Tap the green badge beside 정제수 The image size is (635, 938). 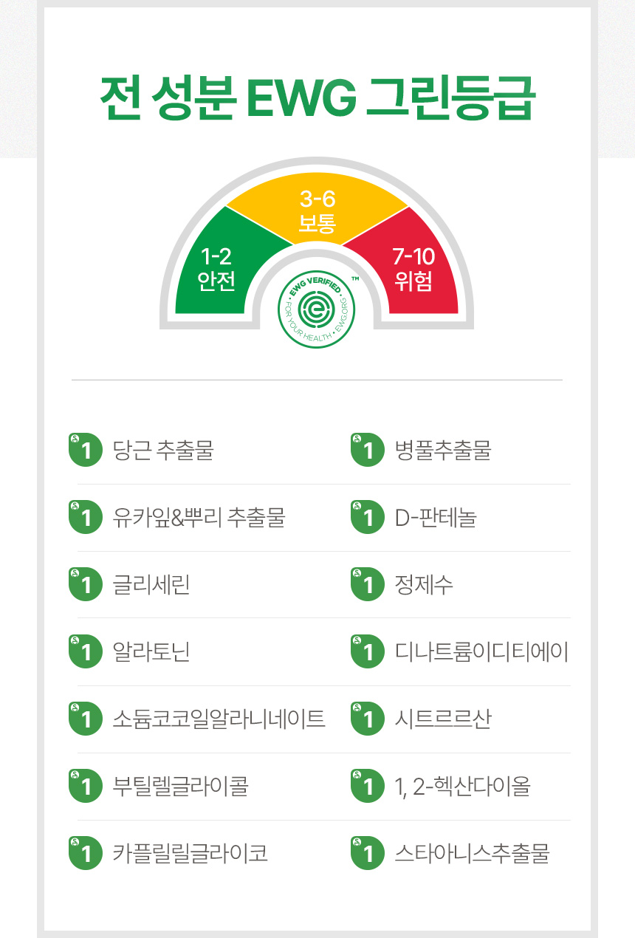tap(368, 585)
